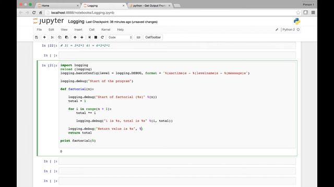Image resolution: width=334 pixels, height=187 pixels.
Task: Switch to the Logging browser tab
Action: tap(103, 6)
